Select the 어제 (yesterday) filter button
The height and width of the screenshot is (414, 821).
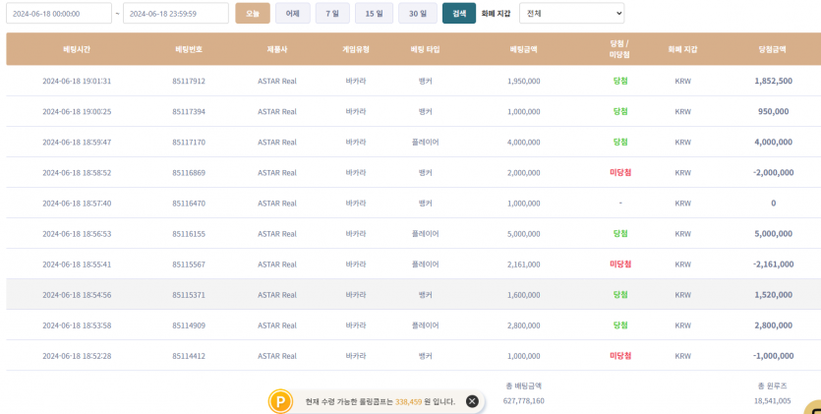pos(293,14)
